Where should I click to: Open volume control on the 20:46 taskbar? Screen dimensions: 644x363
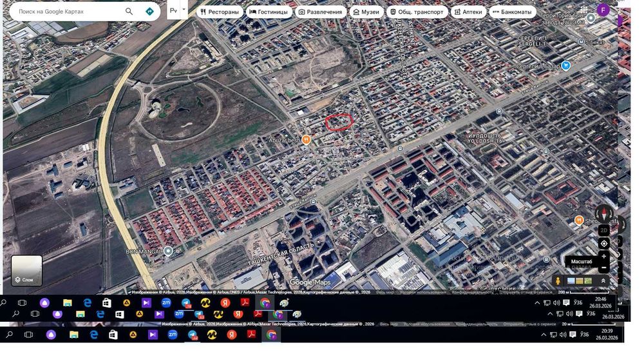(556, 303)
